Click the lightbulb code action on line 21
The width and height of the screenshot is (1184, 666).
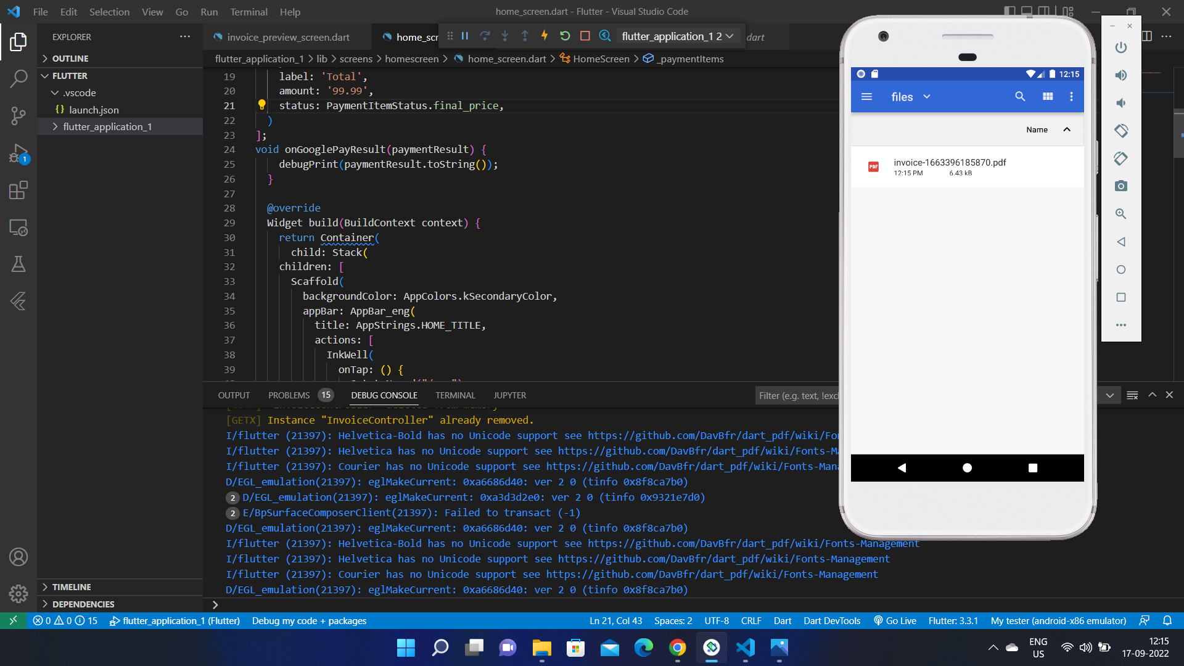click(x=261, y=105)
